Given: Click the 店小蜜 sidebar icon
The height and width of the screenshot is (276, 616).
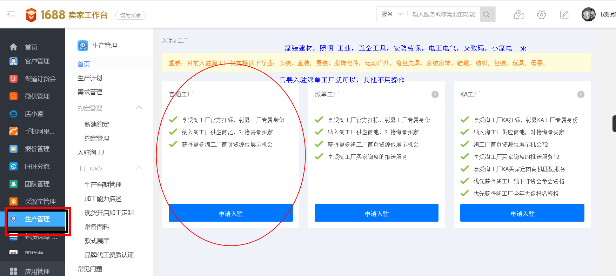Looking at the screenshot, I should [13, 114].
